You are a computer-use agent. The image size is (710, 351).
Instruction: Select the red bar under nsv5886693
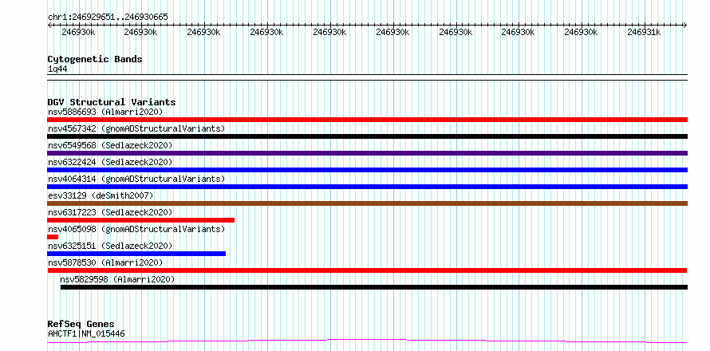[x=367, y=120]
